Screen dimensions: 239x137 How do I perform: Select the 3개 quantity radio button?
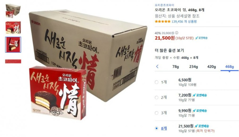coord(157,113)
